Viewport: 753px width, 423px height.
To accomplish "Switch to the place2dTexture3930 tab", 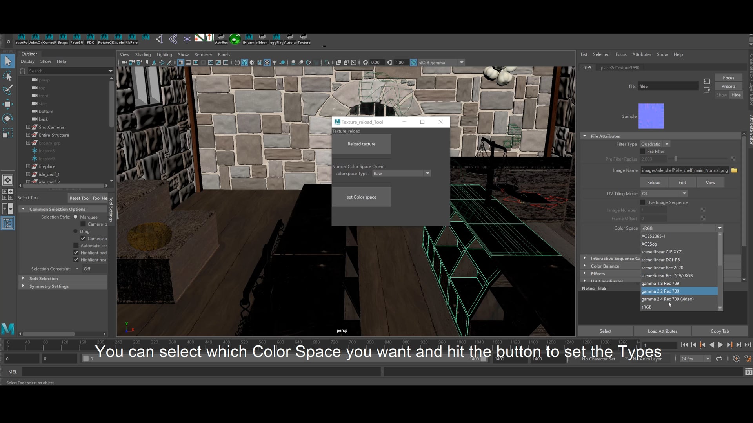I will pyautogui.click(x=620, y=67).
